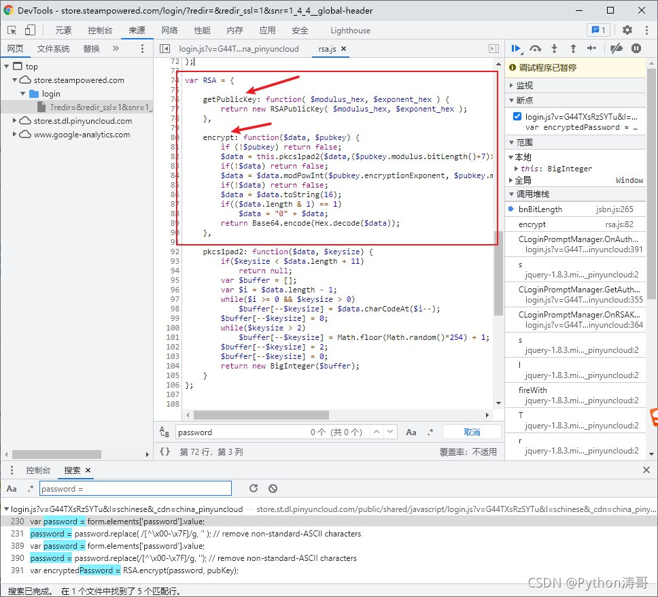The height and width of the screenshot is (597, 658).
Task: Collapse login.js search results group
Action: click(x=6, y=509)
